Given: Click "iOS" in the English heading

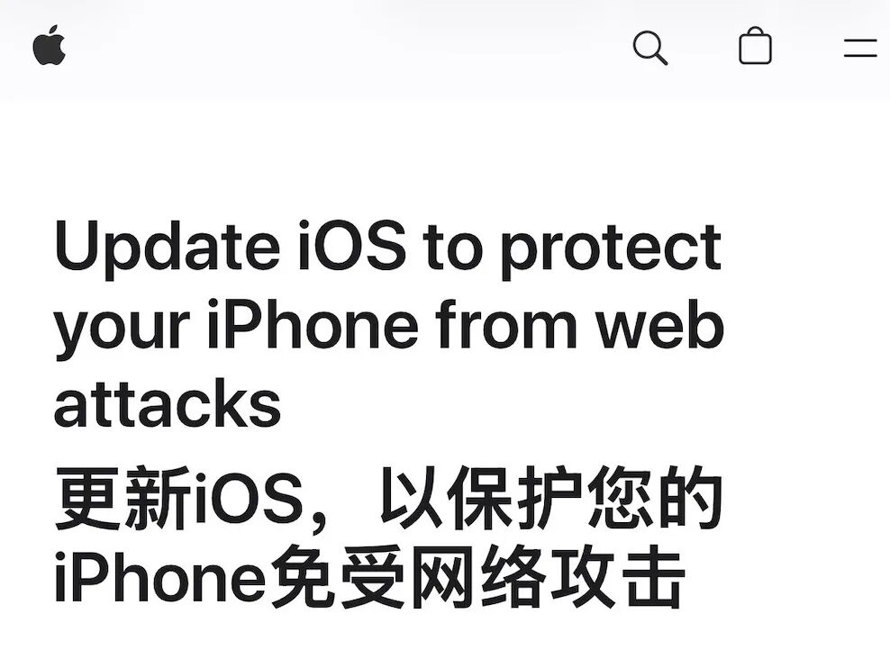Looking at the screenshot, I should point(352,245).
